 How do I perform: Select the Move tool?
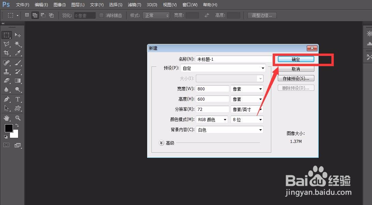coord(18,35)
